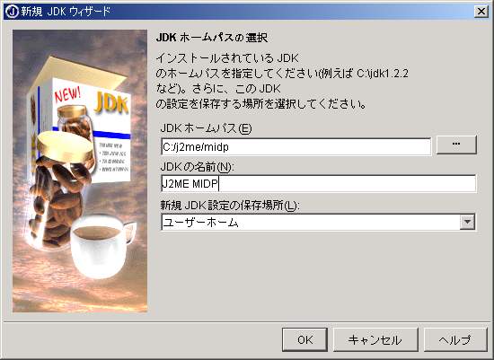Open browse dialog with the ellipsis button
The image size is (494, 360).
[456, 145]
